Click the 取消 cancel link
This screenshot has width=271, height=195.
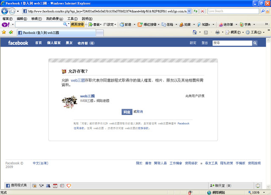point(140,112)
